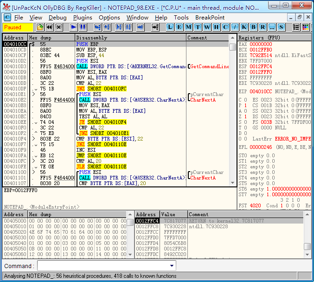
Task: Open the Plugins menu
Action: [x=83, y=18]
